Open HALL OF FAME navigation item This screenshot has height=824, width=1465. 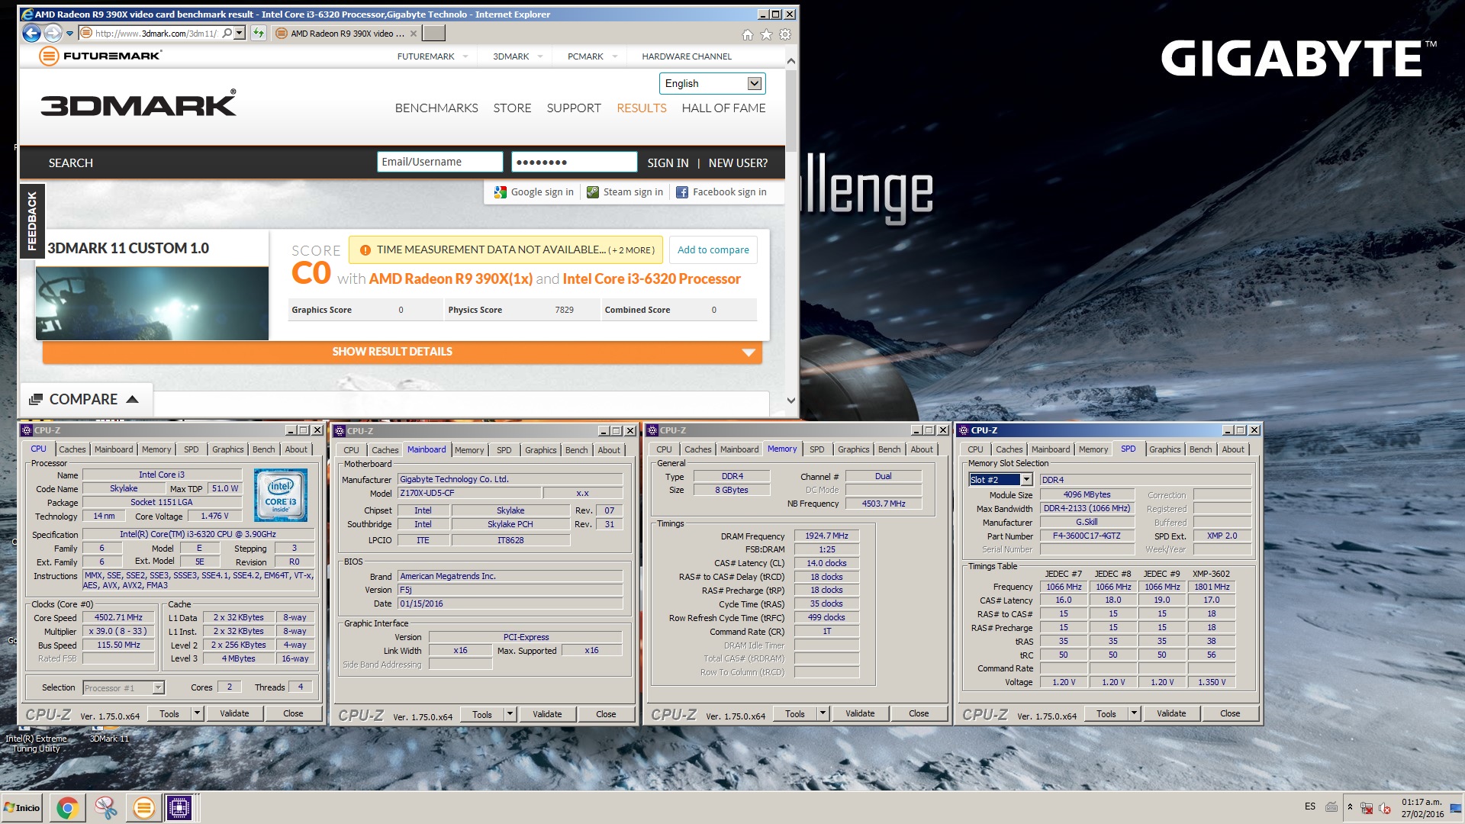click(723, 108)
